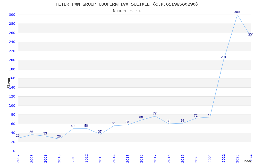
Task: Select the Numero Firme subtitle
Action: point(127,11)
